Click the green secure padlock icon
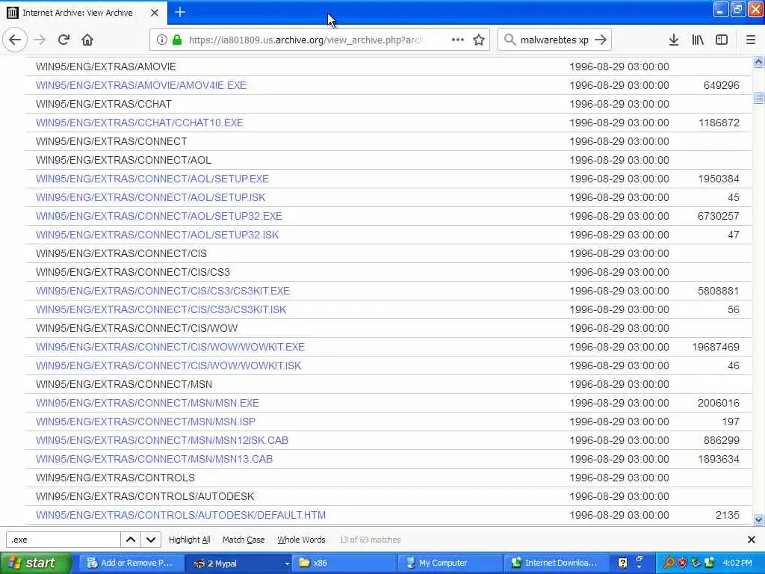Viewport: 765px width, 574px height. (x=176, y=40)
